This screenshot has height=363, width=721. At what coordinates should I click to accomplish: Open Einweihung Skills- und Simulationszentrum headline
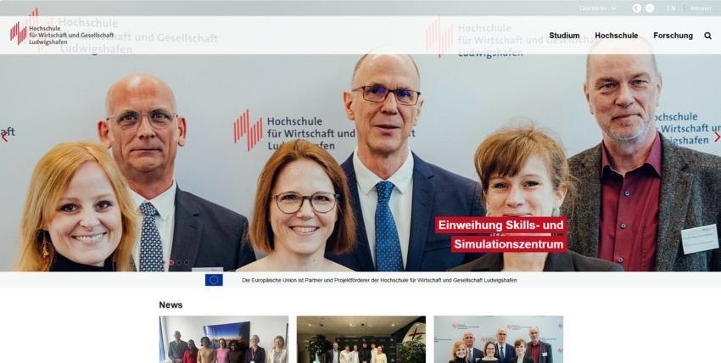(501, 235)
